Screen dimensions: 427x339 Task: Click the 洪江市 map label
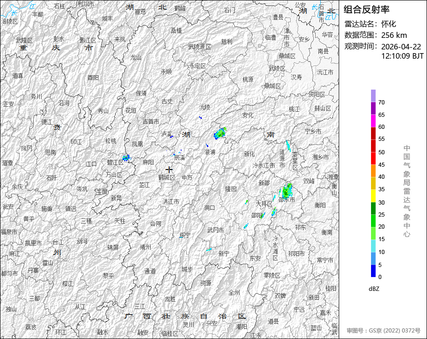[x=171, y=201]
